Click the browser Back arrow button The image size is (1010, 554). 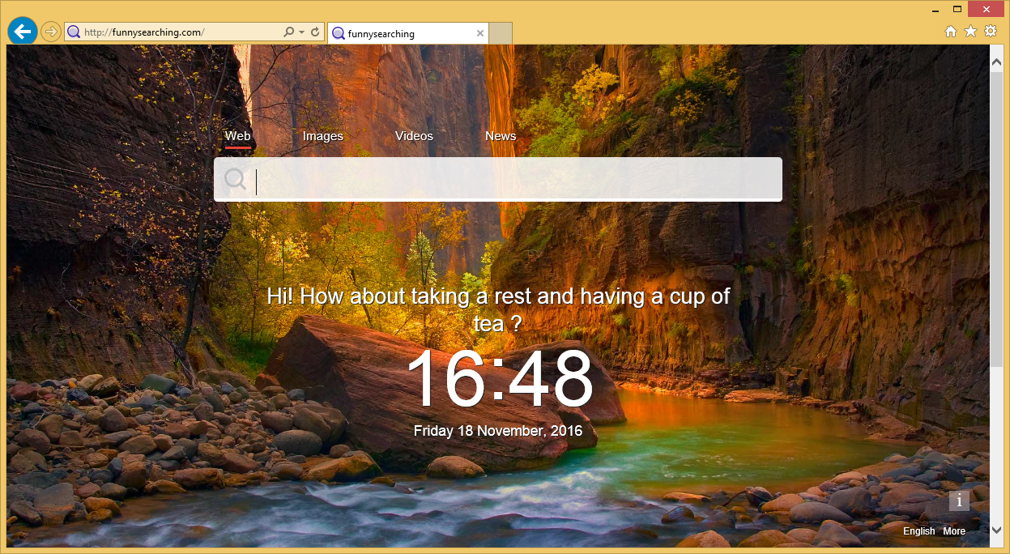click(22, 32)
